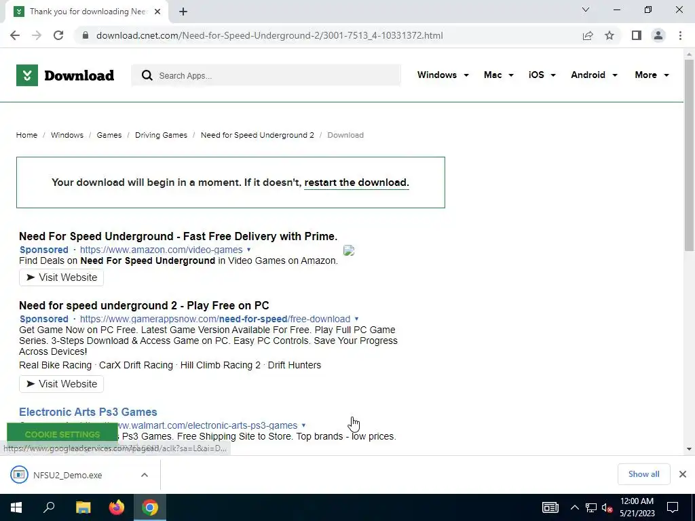Click the Drift Hunters sitelink

pos(295,365)
